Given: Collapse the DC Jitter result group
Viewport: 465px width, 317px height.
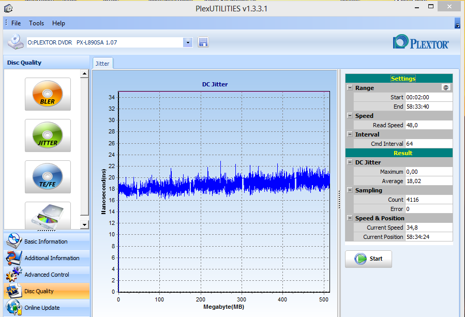Looking at the screenshot, I should pyautogui.click(x=350, y=162).
